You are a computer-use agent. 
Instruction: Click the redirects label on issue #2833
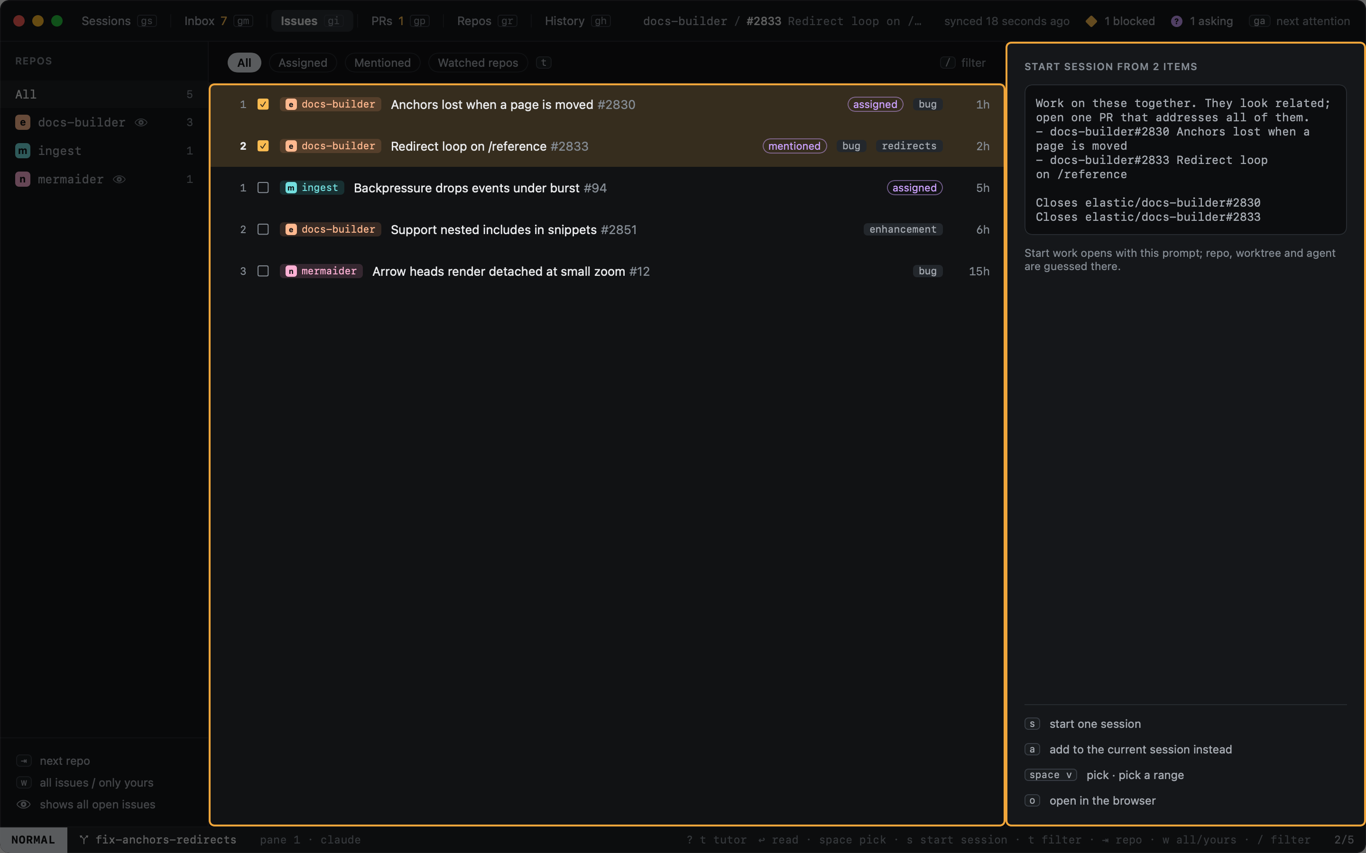tap(909, 146)
